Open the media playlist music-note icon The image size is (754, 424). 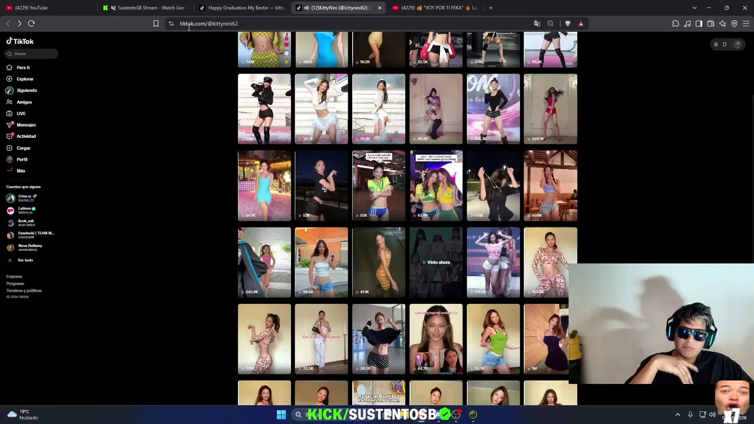(687, 24)
